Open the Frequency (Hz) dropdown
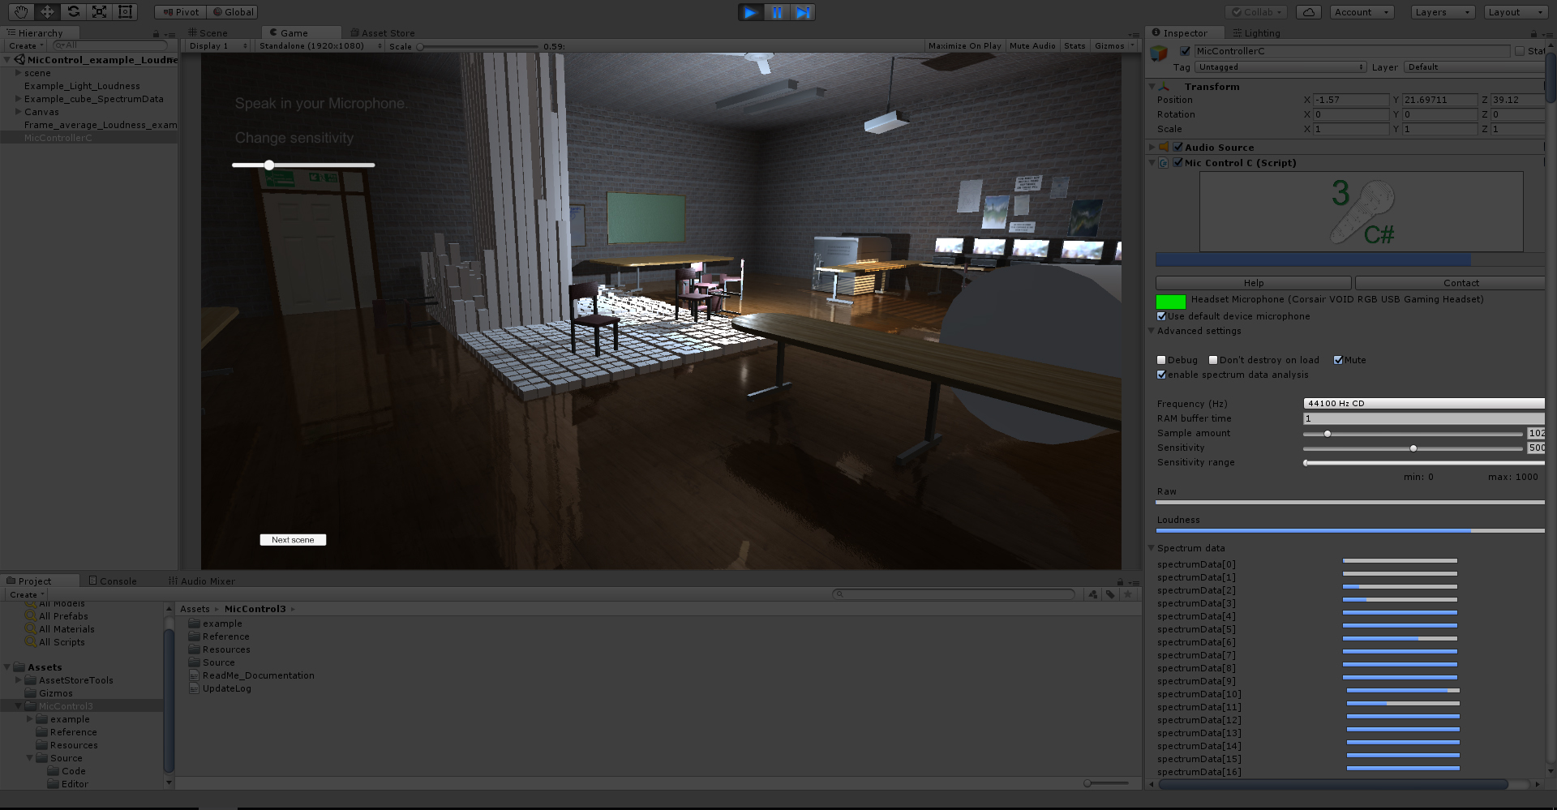Image resolution: width=1557 pixels, height=810 pixels. point(1423,403)
